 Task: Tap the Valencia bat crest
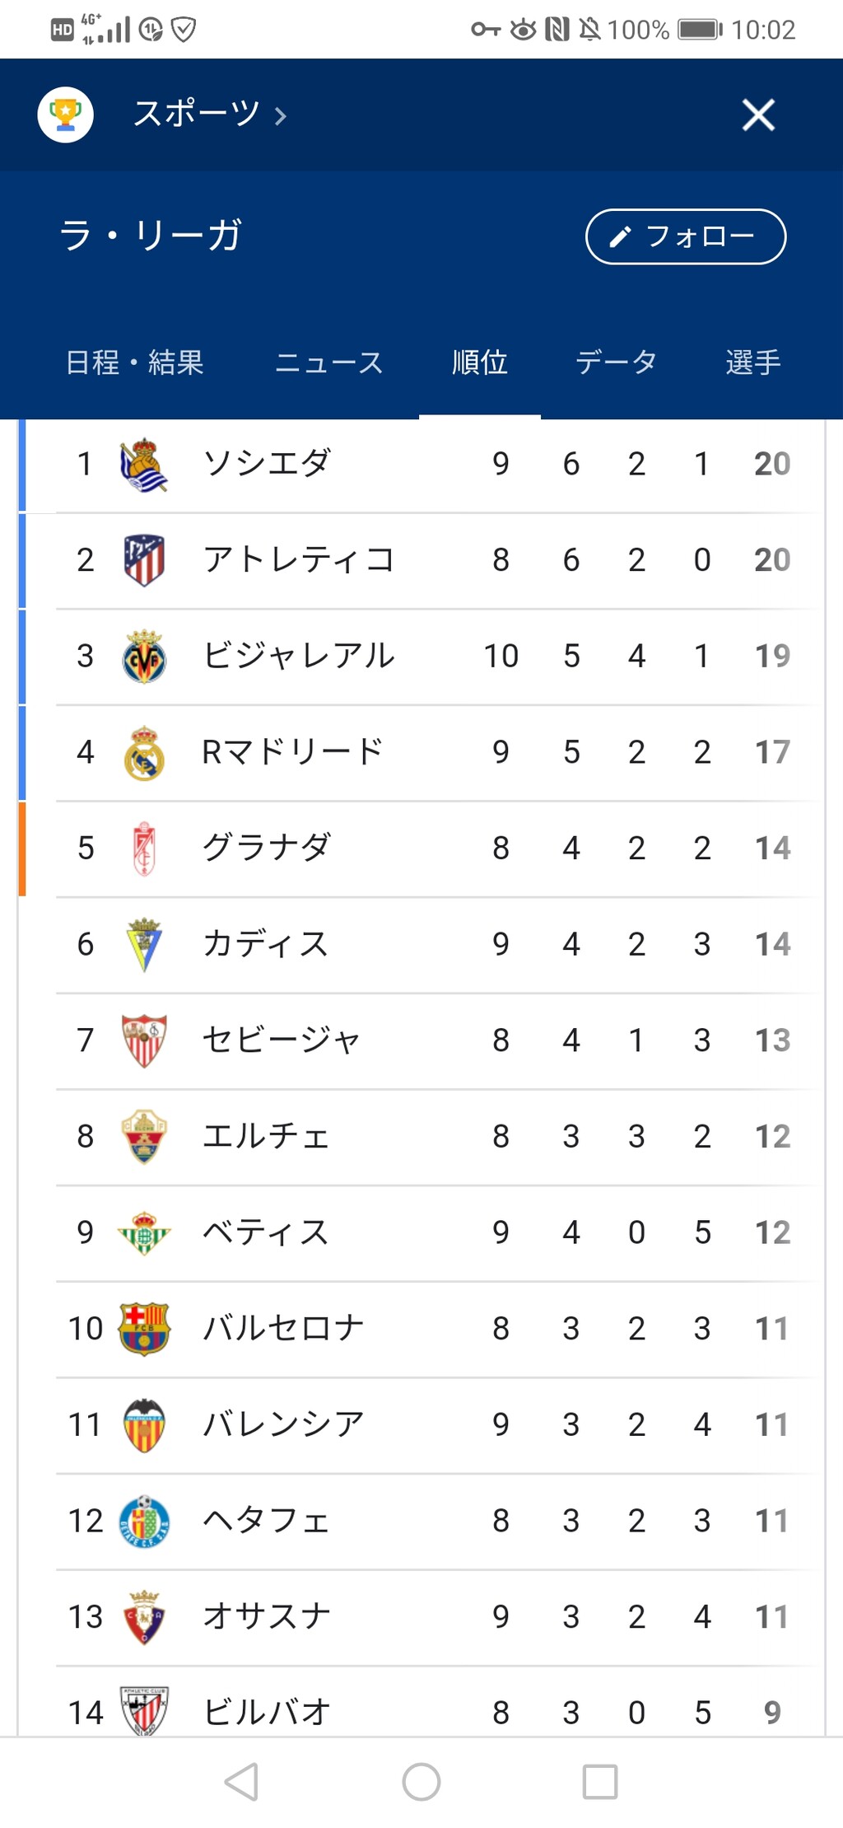point(144,1424)
